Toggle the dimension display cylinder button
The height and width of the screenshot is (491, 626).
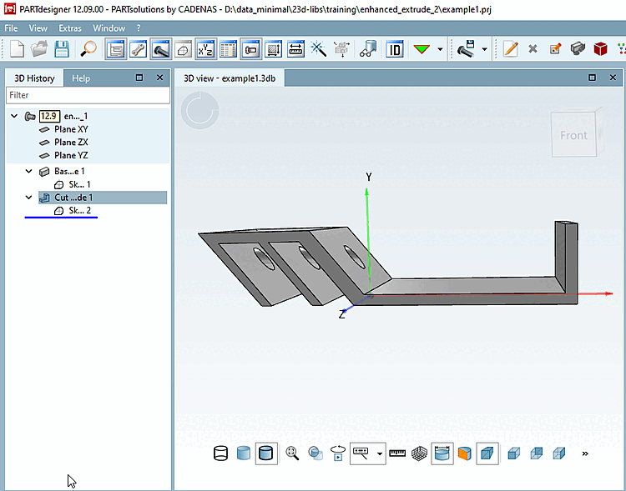coord(442,453)
